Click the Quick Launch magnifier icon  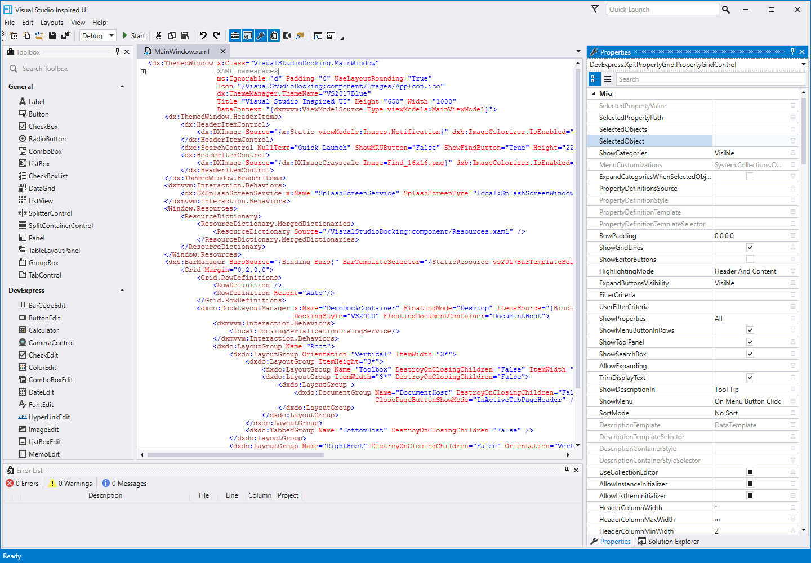pyautogui.click(x=726, y=10)
